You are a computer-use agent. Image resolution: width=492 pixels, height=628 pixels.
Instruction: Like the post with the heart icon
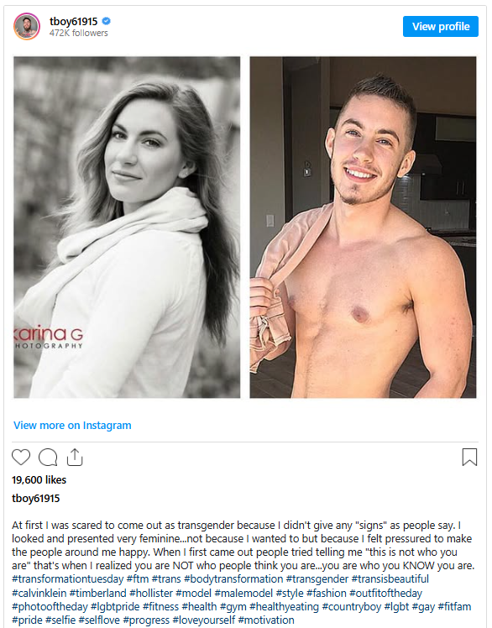21,457
